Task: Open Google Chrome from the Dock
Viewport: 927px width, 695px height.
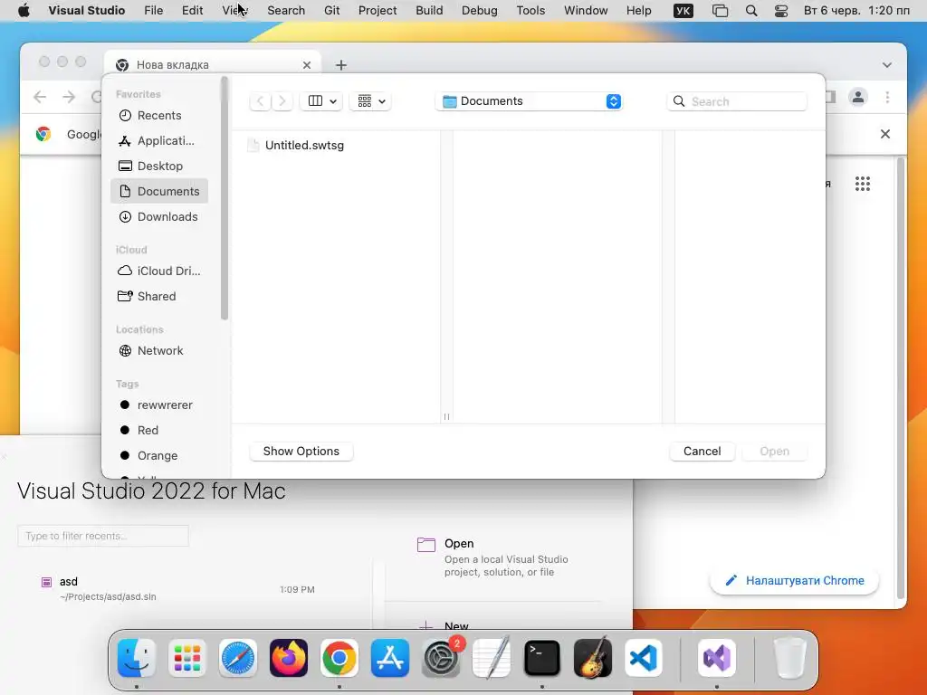Action: coord(339,658)
